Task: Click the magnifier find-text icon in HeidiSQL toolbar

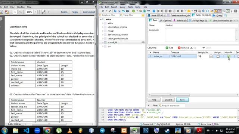Action: point(204,11)
